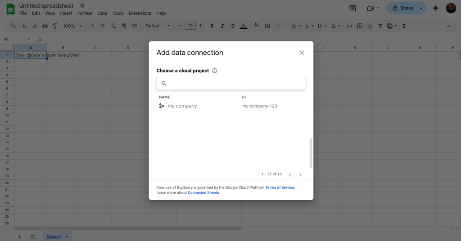Open the Format menu

pyautogui.click(x=85, y=13)
